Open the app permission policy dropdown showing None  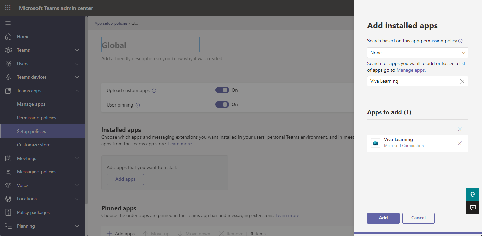point(417,53)
